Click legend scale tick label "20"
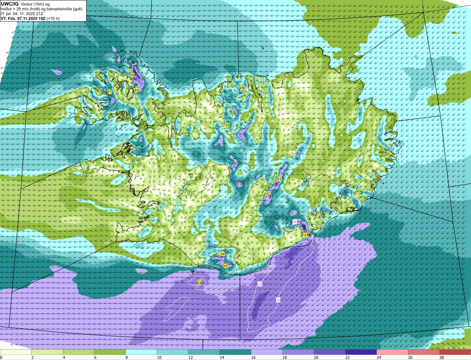The height and width of the screenshot is (360, 471). tap(316, 357)
